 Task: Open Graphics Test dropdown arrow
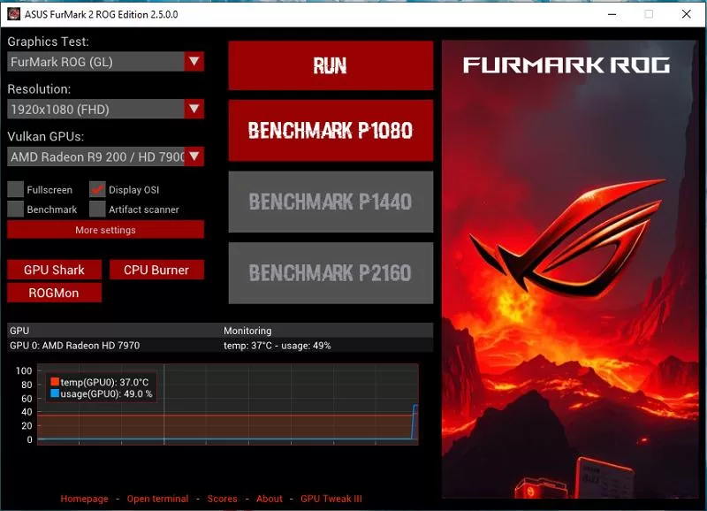194,61
